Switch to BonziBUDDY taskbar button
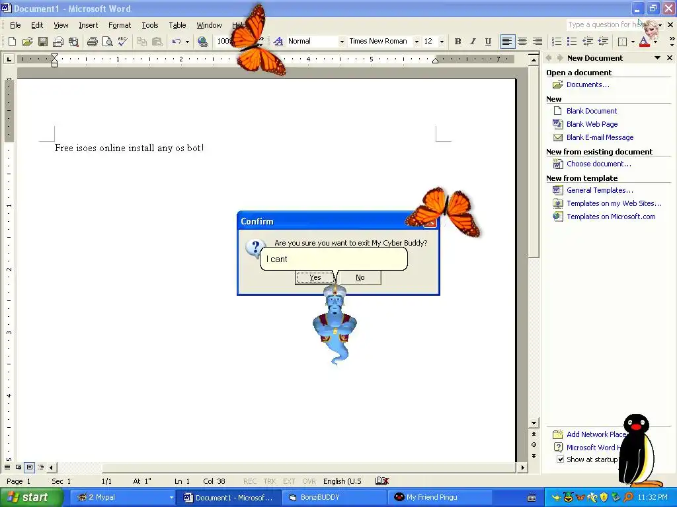 (335, 498)
